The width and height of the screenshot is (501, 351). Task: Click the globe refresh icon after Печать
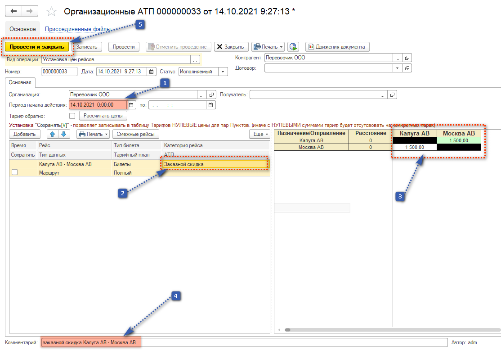[293, 47]
